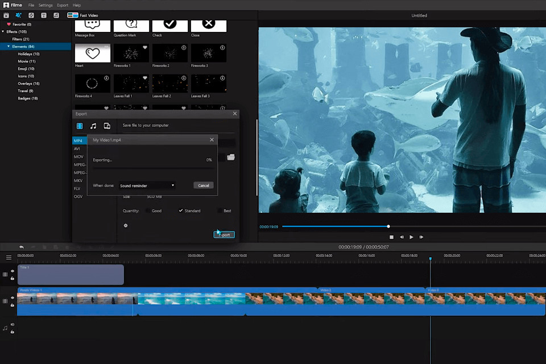
Task: Open the Audio music note toolbar icon
Action: click(x=56, y=15)
